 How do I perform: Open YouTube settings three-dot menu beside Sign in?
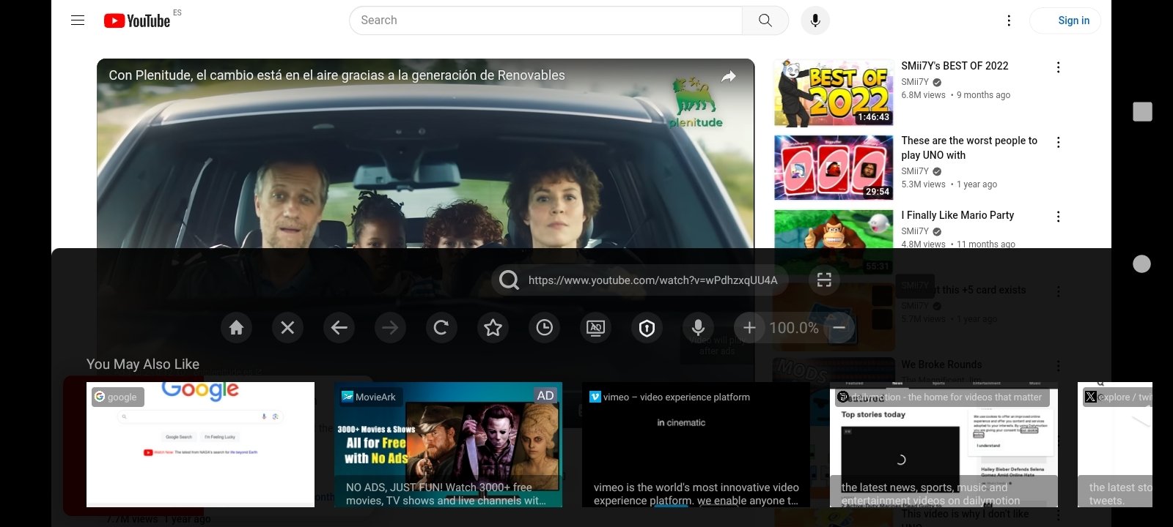(1009, 20)
